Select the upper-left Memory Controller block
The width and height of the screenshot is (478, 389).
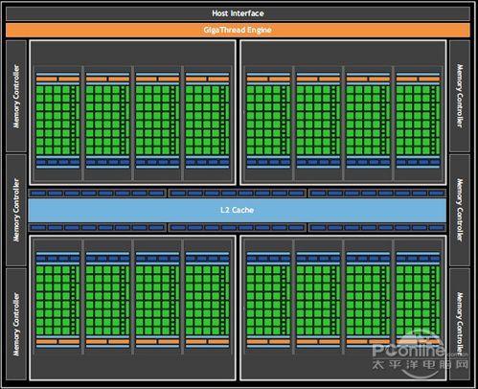pos(16,96)
